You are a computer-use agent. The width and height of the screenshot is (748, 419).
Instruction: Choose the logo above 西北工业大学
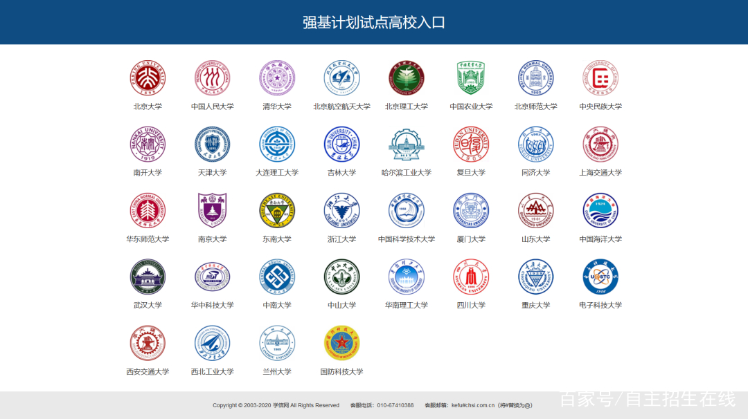(x=213, y=343)
